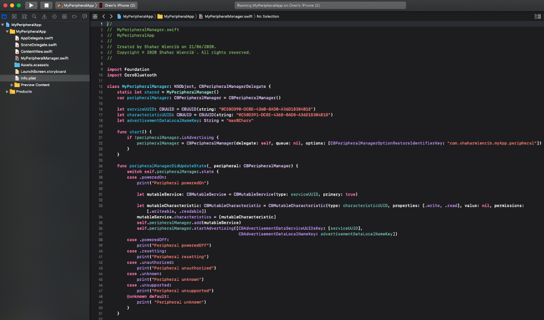Open the Source Control navigator
The height and width of the screenshot is (320, 544).
click(14, 16)
